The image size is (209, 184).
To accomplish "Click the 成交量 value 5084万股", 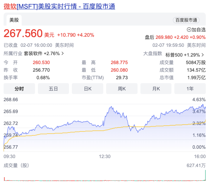I will tap(196, 63).
